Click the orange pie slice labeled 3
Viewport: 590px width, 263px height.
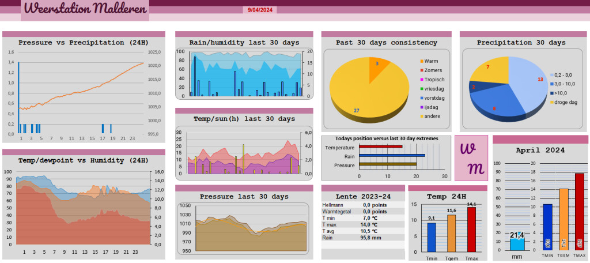click(x=377, y=69)
